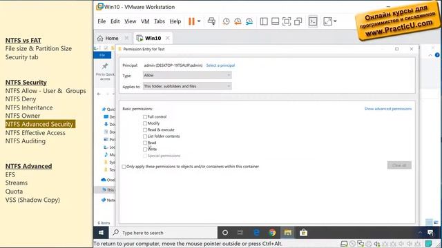Click Show advanced permissions link
Image resolution: width=442 pixels, height=248 pixels.
point(388,109)
